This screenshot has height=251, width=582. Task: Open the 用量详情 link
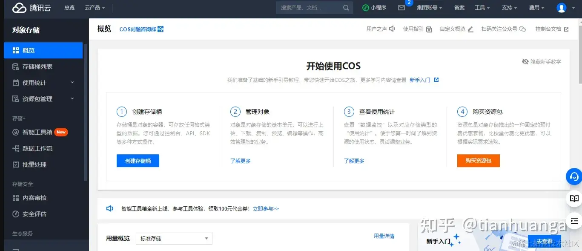tap(384, 236)
